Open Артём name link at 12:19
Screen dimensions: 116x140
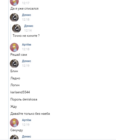tap(26, 120)
